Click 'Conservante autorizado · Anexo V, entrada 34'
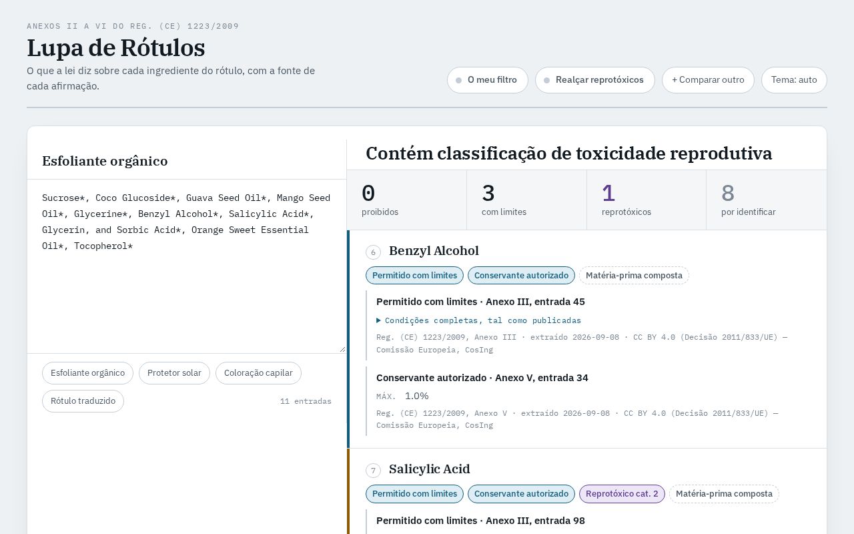This screenshot has height=534, width=854. pyautogui.click(x=482, y=378)
